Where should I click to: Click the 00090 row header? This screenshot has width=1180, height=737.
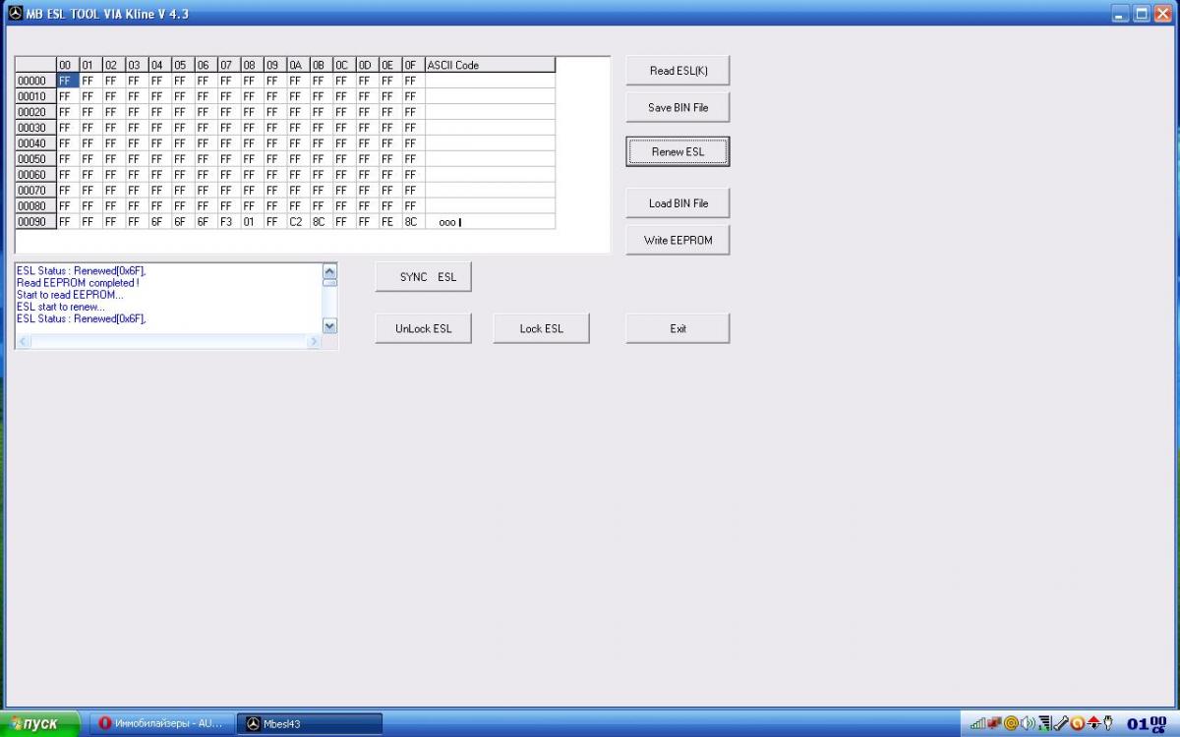click(x=34, y=222)
